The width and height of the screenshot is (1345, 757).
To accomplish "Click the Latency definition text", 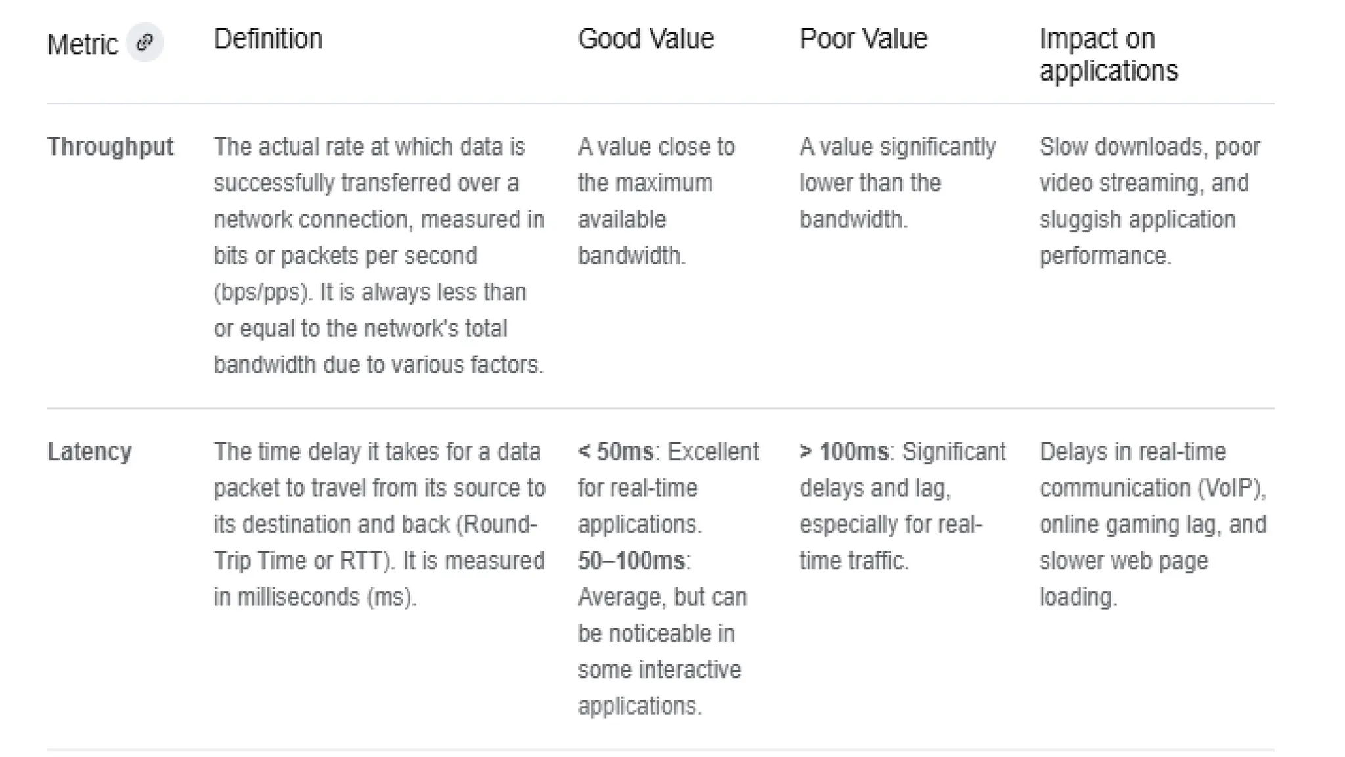I will (379, 524).
